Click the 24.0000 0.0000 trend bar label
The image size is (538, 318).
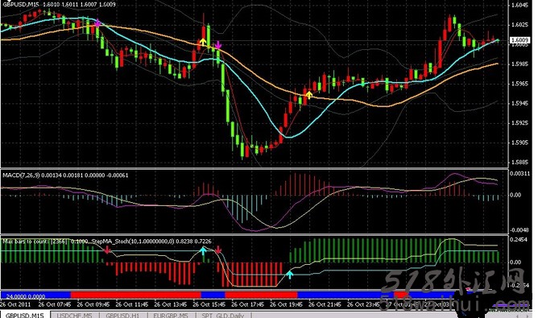click(26, 296)
